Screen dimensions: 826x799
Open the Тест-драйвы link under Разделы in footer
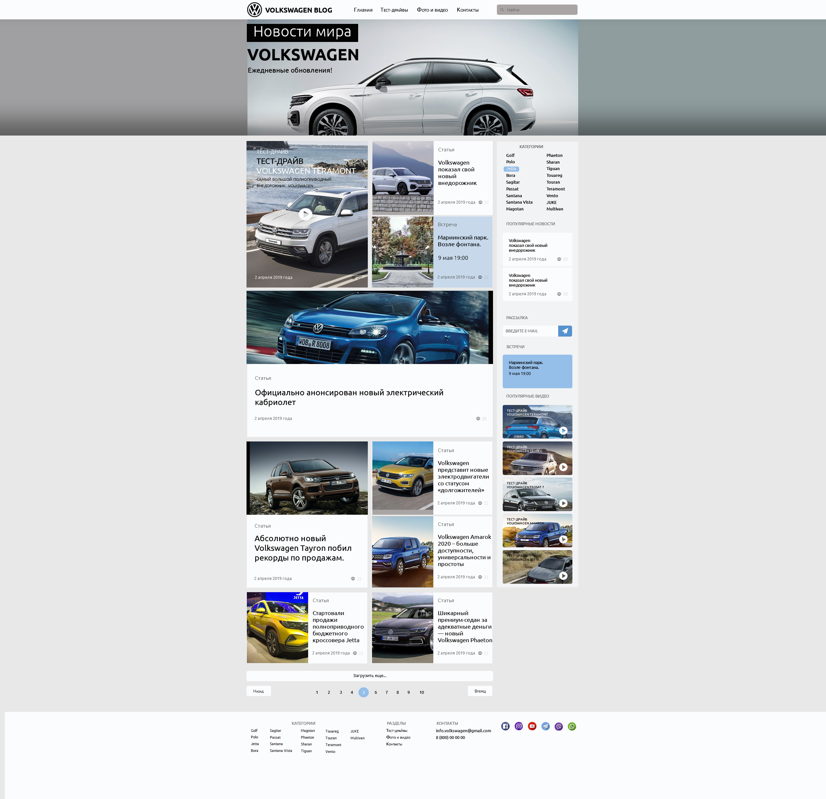[x=397, y=731]
